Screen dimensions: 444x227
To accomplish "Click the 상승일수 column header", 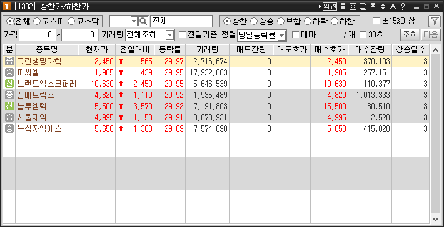I will tap(411, 50).
